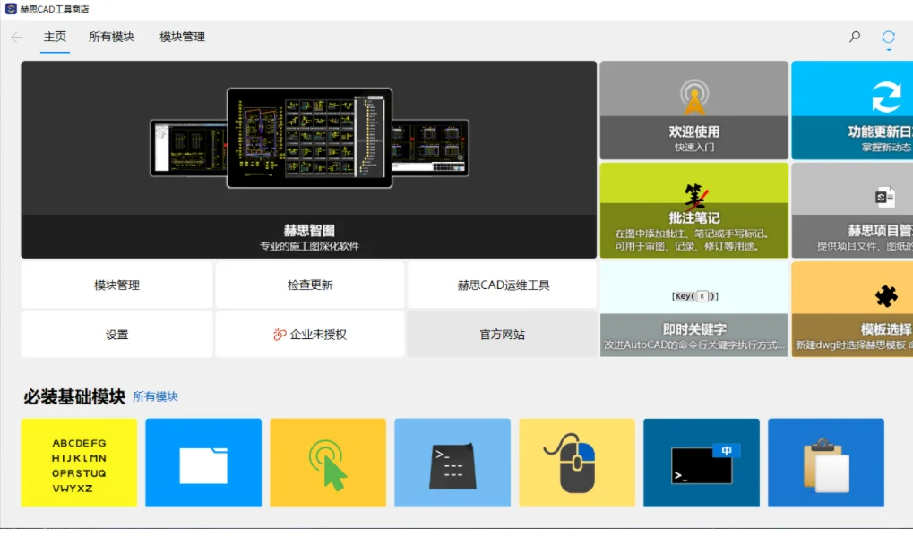Open the white folder module tile
Viewport: 913px width, 536px height.
tap(202, 463)
